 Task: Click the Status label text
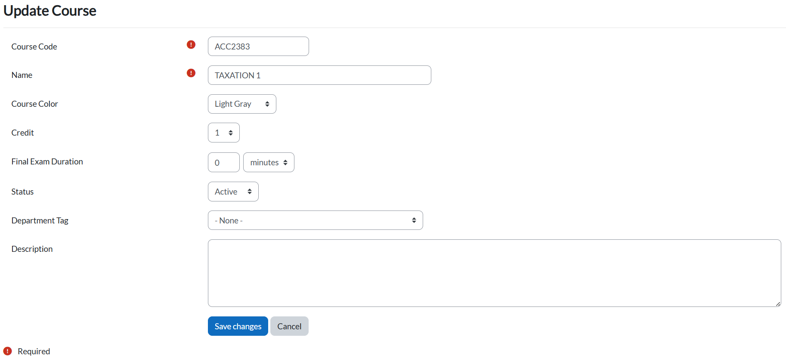[x=22, y=192]
